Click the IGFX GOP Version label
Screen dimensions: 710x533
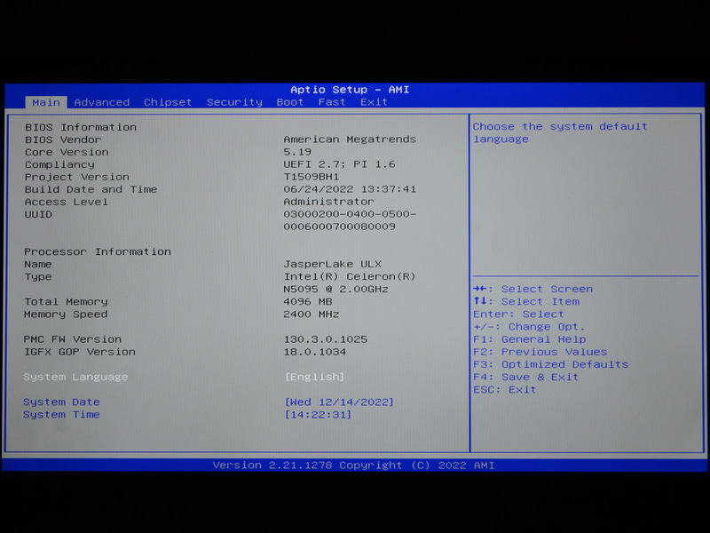coord(80,352)
